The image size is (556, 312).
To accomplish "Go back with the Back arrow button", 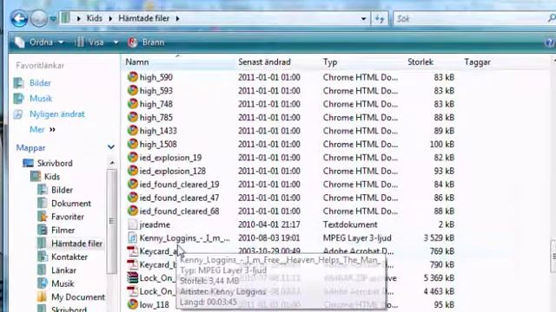I will click(x=19, y=18).
